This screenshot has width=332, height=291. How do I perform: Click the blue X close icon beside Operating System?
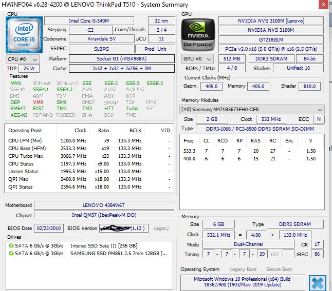318,283
